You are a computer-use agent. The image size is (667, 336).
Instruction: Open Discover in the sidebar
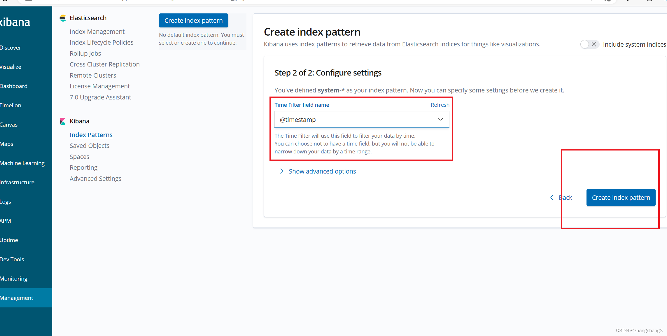point(10,48)
